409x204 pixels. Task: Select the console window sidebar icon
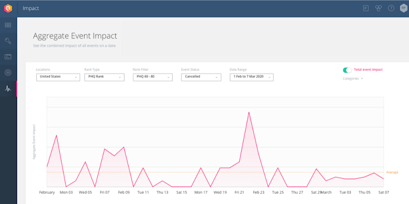(x=8, y=57)
